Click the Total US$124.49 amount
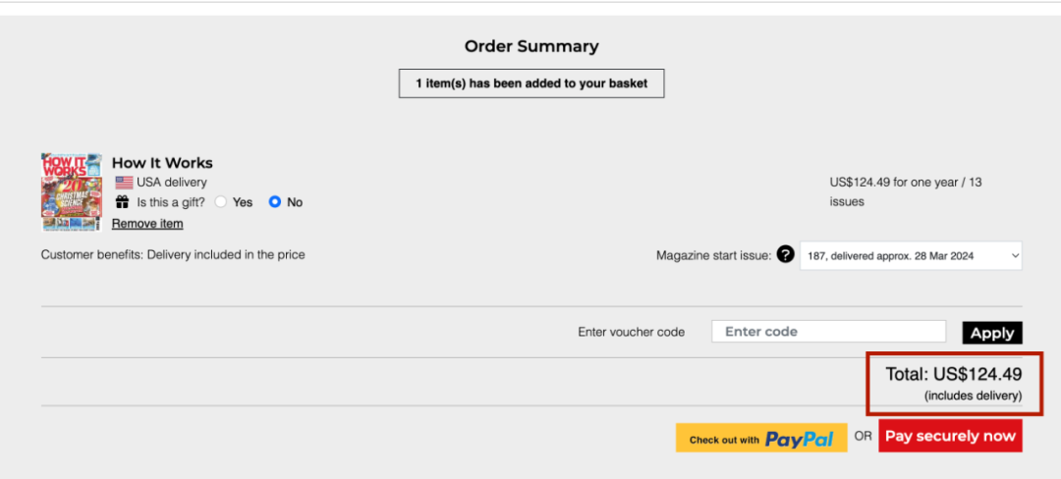Screen dimensions: 1061x479 953,374
